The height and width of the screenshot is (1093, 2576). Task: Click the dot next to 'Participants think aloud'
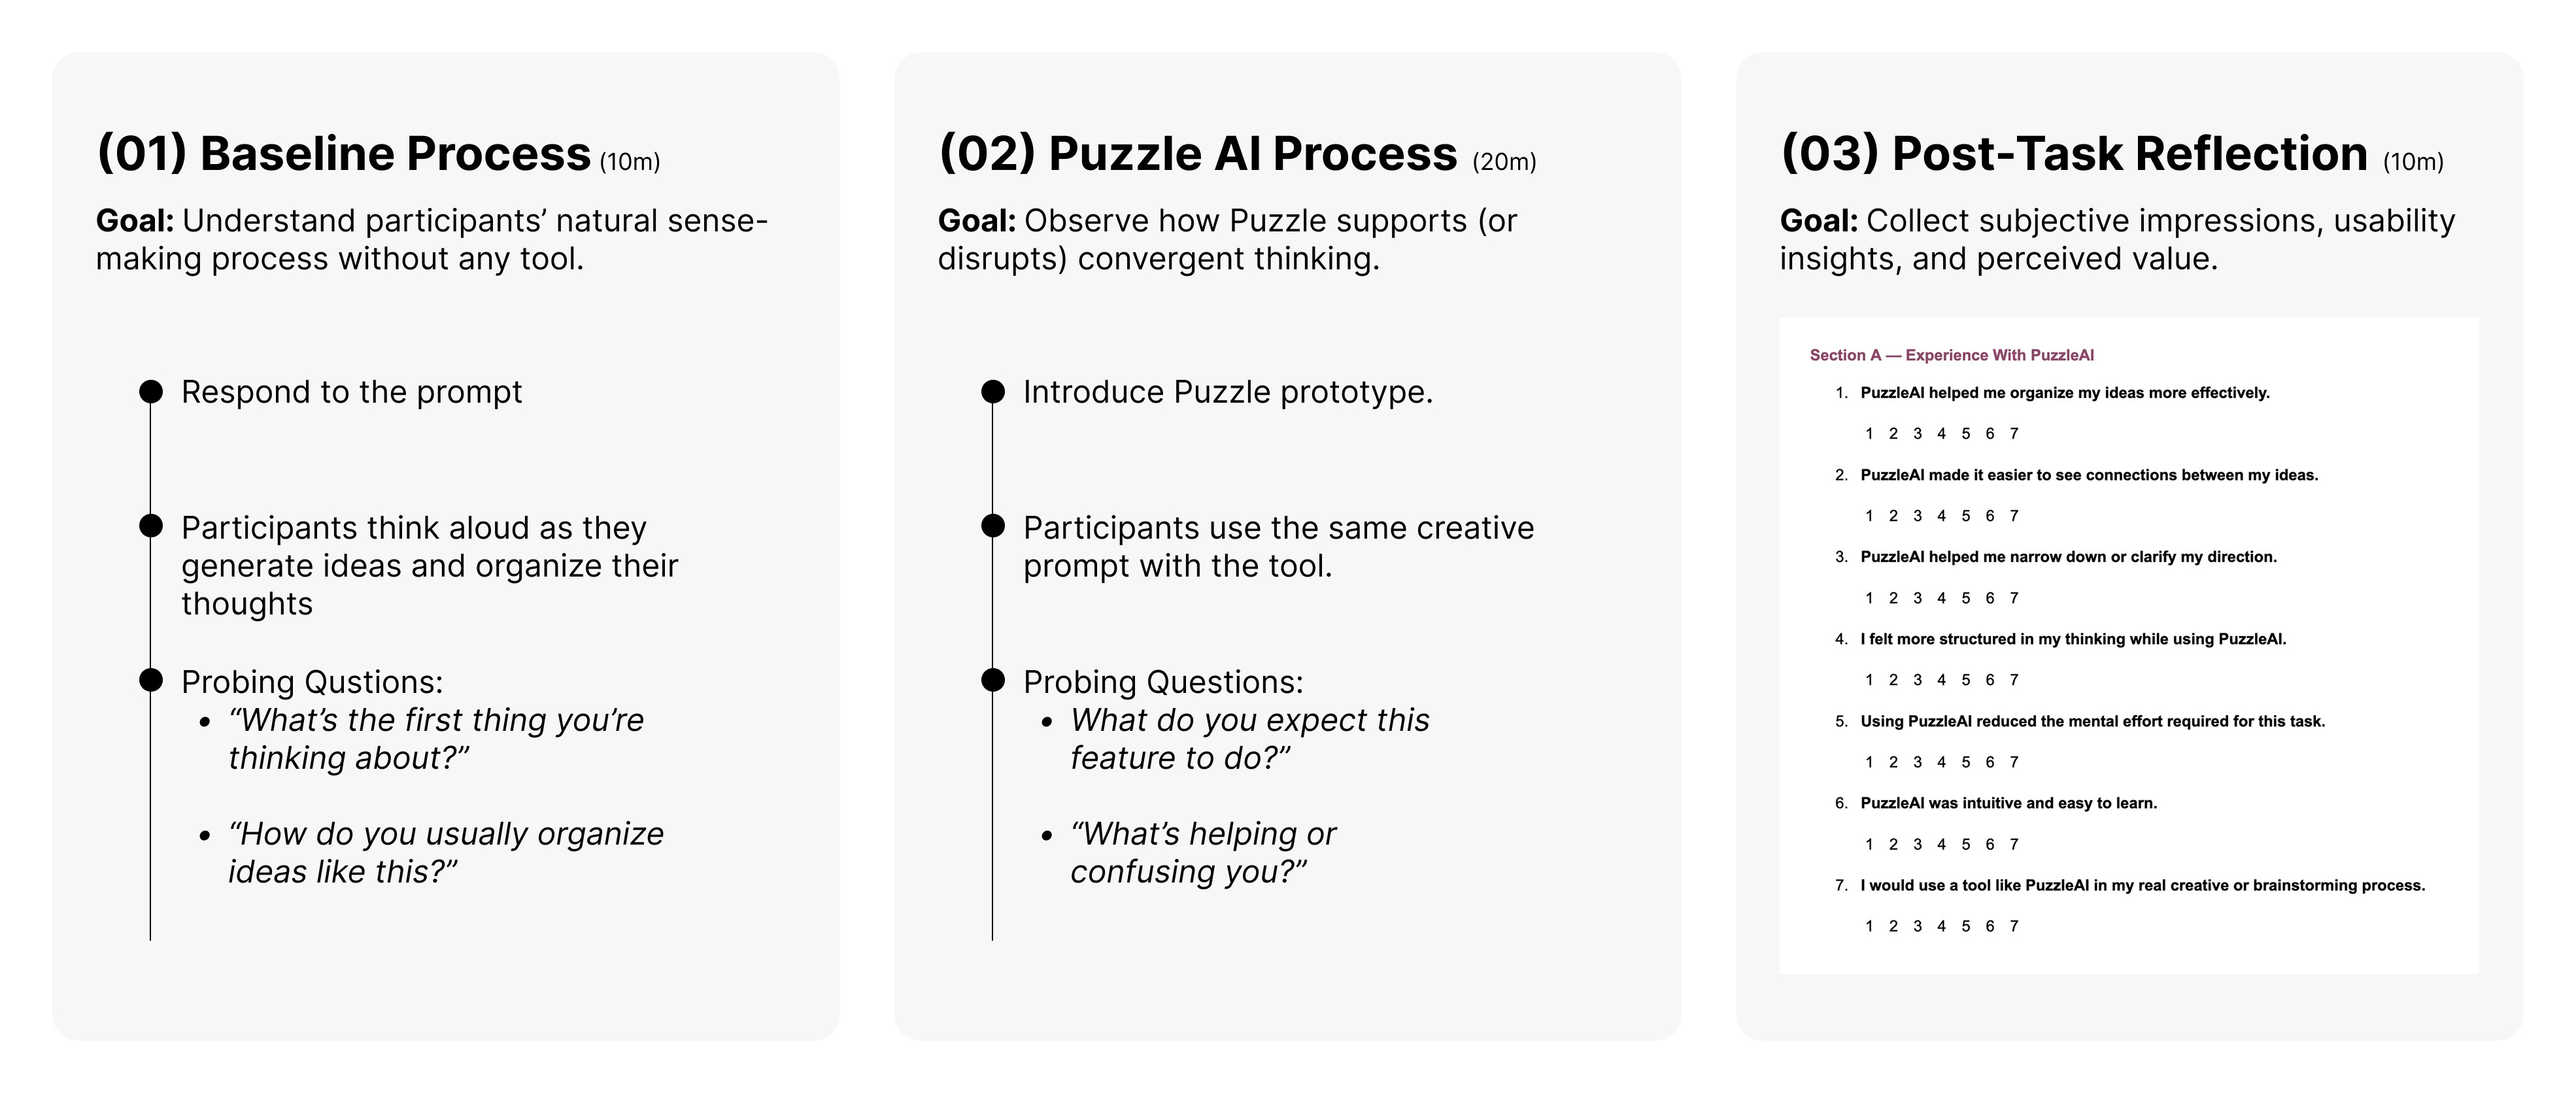tap(150, 525)
